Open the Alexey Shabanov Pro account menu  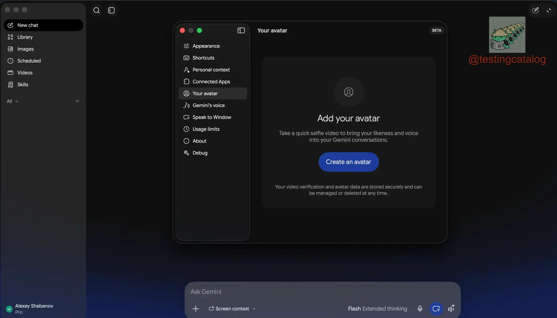point(30,309)
